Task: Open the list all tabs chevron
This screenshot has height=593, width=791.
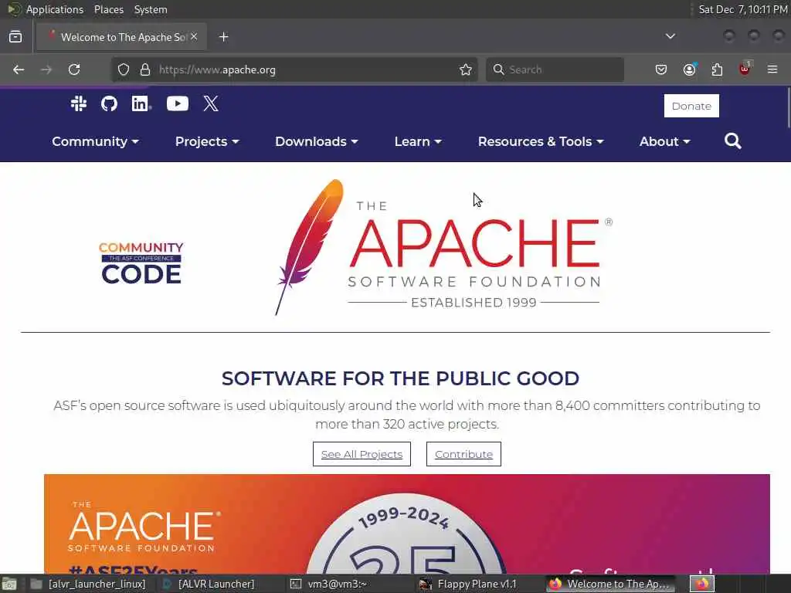Action: click(x=670, y=36)
